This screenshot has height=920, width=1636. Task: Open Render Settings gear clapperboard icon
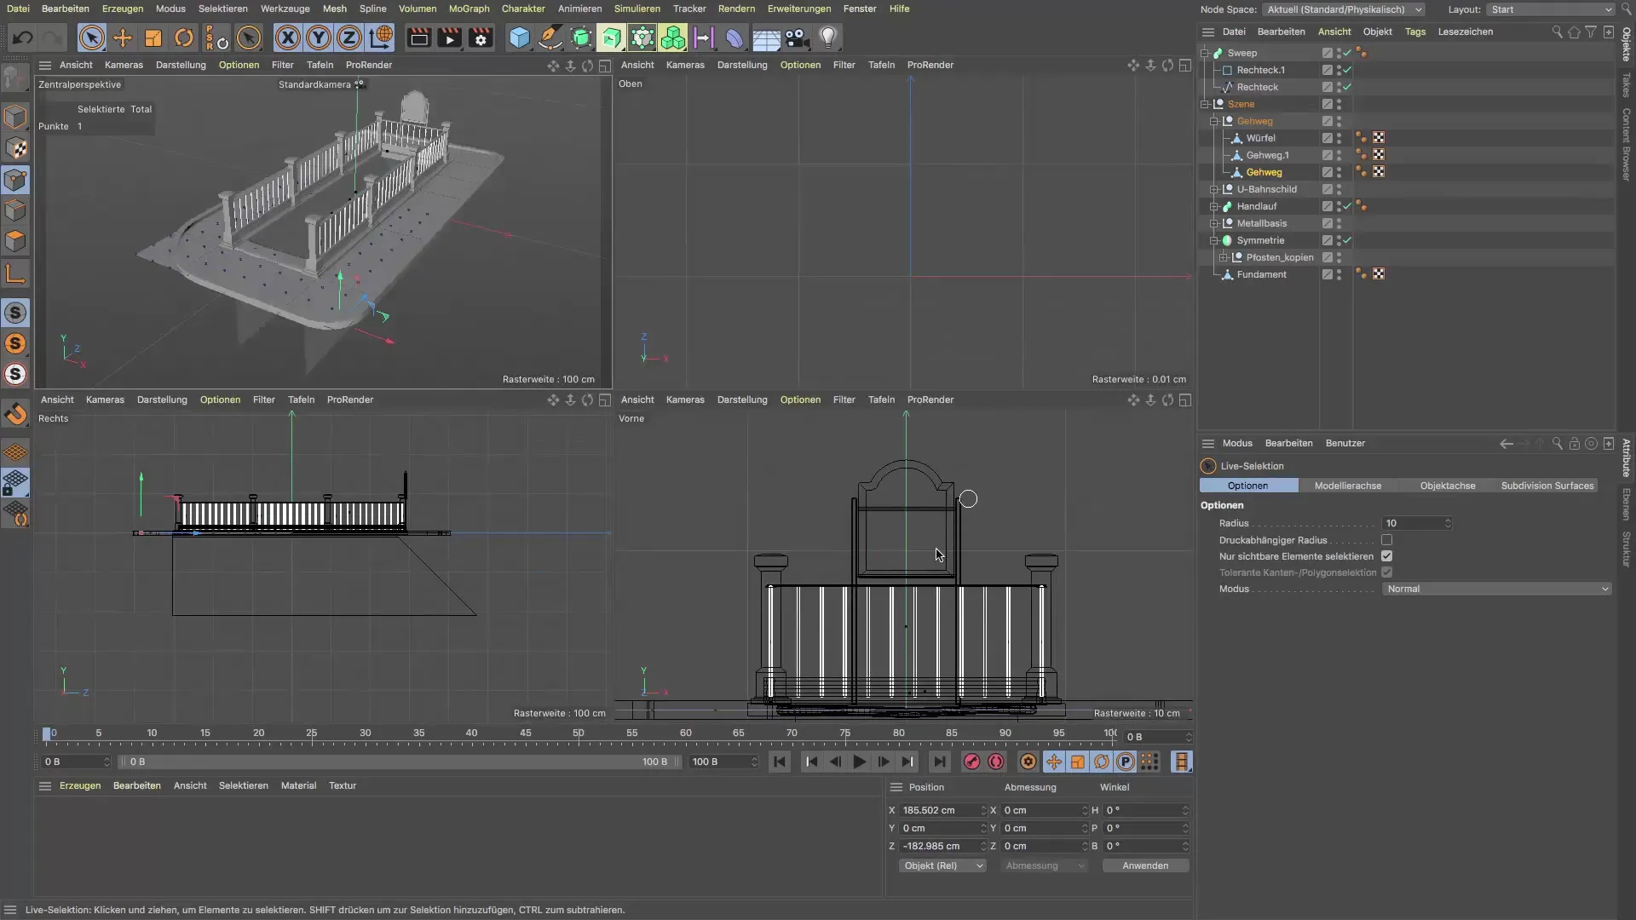coord(481,37)
